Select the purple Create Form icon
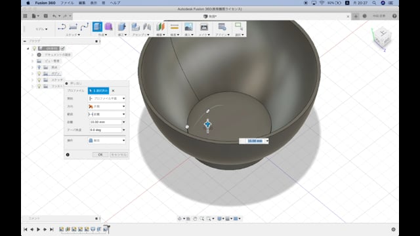The width and height of the screenshot is (420, 236). (x=108, y=27)
